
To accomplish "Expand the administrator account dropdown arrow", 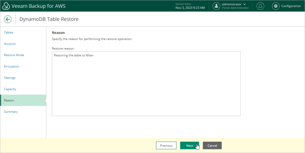I will click(x=245, y=4).
